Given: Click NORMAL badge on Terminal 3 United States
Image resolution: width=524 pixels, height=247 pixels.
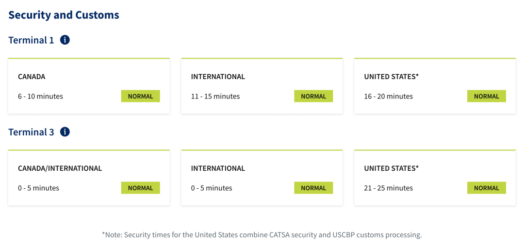Looking at the screenshot, I should (487, 188).
